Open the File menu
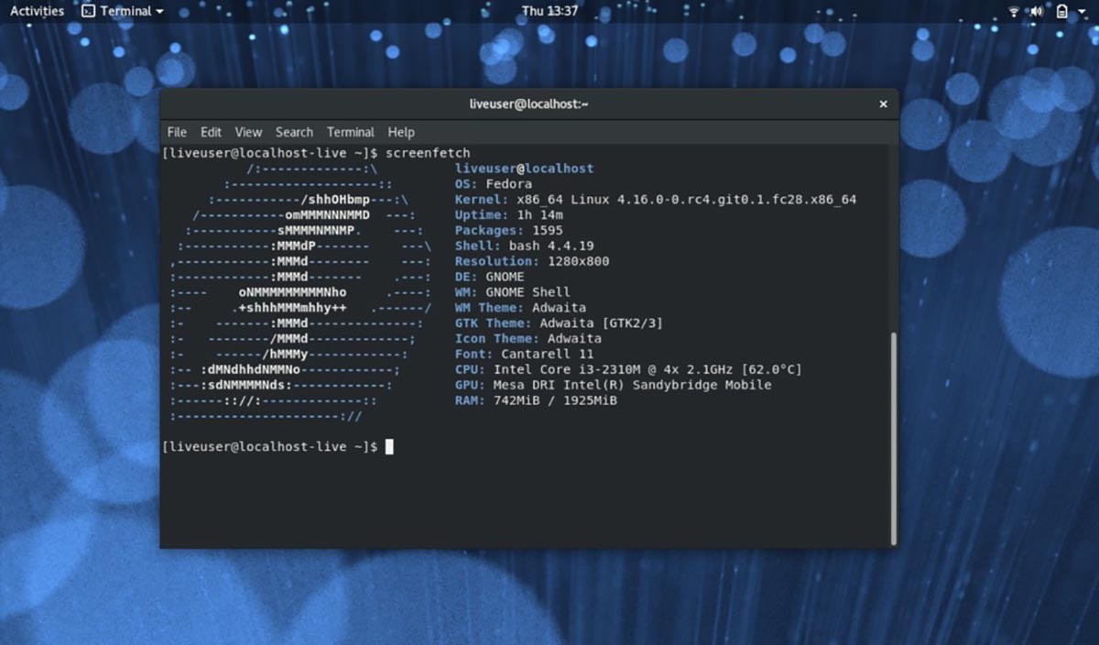The height and width of the screenshot is (645, 1099). pyautogui.click(x=176, y=131)
